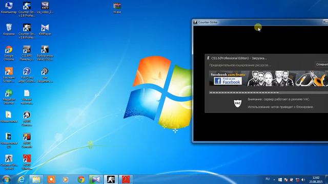This screenshot has height=184, width=328.
Task: Select the Корзина recycle bin icon
Action: coord(9,29)
